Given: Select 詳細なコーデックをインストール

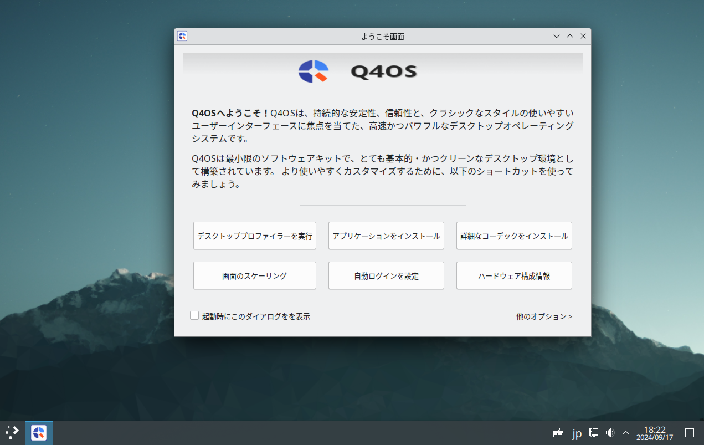Looking at the screenshot, I should [x=513, y=236].
